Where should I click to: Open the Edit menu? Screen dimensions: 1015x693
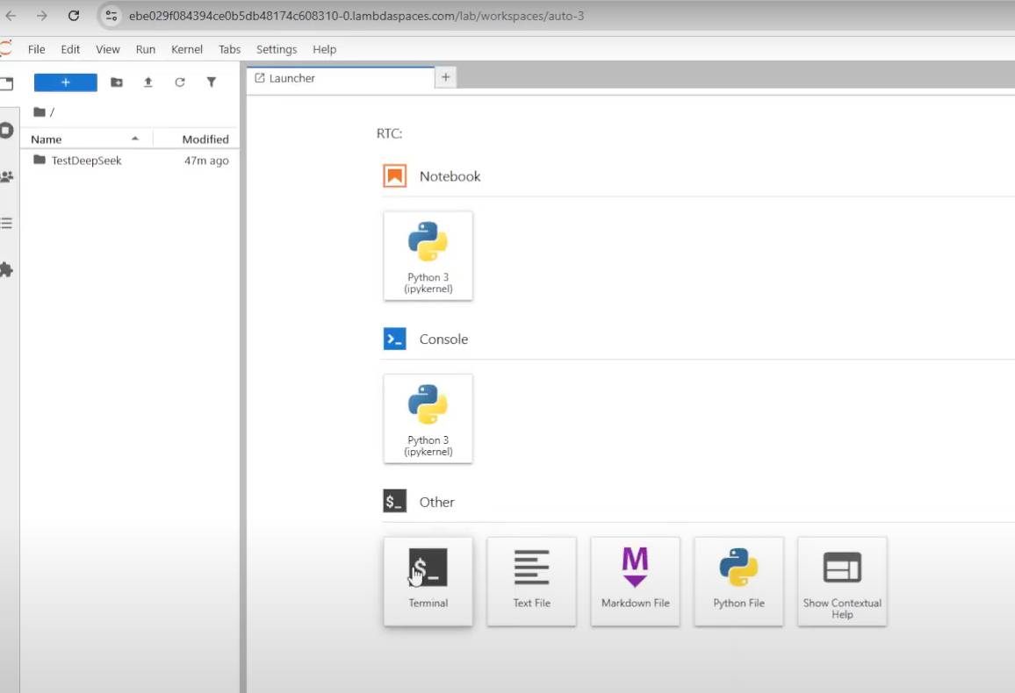point(70,49)
